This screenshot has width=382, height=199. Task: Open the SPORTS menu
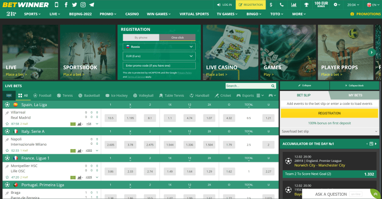pyautogui.click(x=32, y=14)
